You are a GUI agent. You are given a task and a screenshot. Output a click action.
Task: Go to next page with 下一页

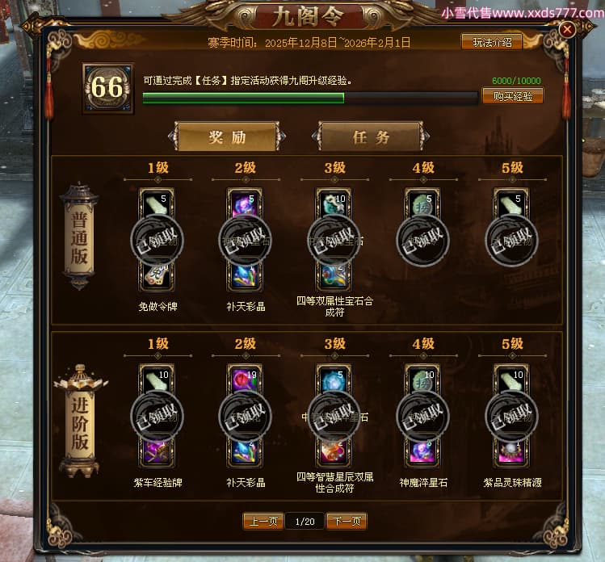point(346,522)
